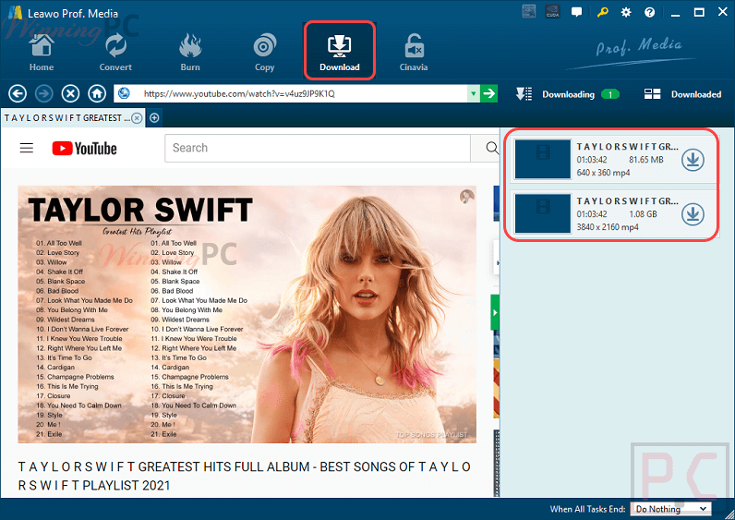Go forward in browser navigation

click(44, 94)
